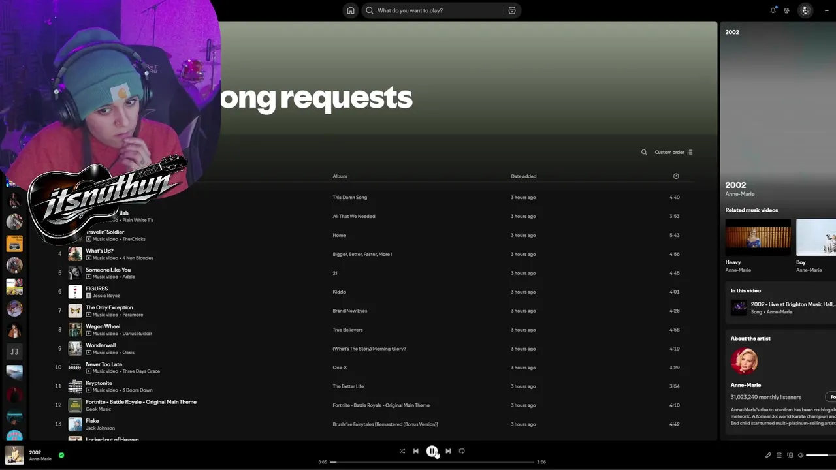Screen dimensions: 836x470
Task: Open album Brushfire Fairytales (Remastered)
Action: click(385, 424)
